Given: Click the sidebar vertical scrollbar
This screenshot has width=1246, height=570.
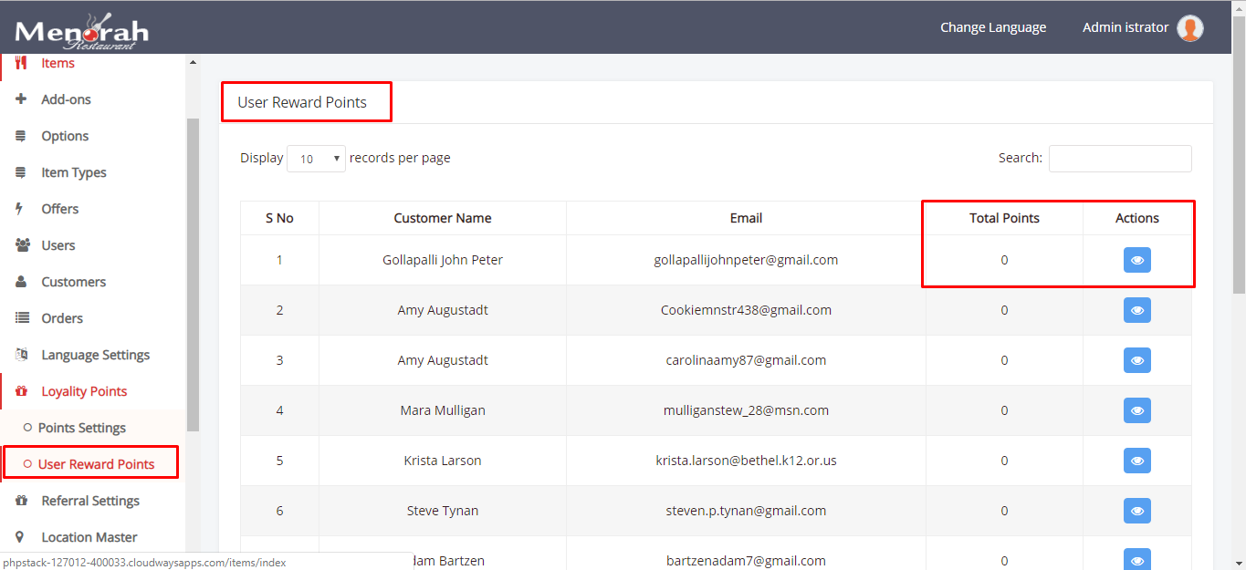Looking at the screenshot, I should pos(193,274).
